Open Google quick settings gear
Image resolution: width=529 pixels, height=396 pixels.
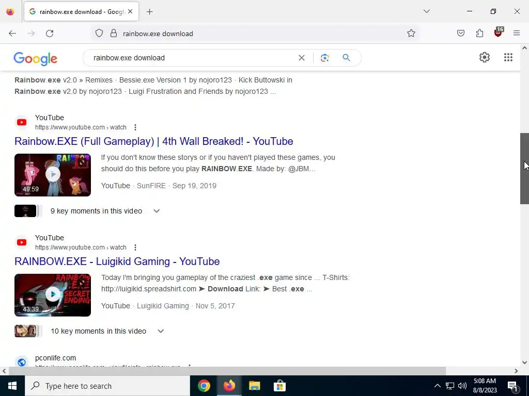(x=485, y=57)
